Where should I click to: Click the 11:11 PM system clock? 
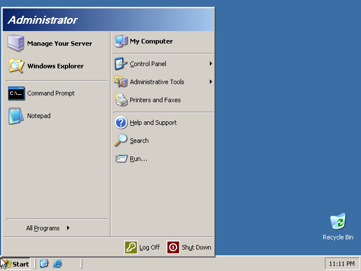click(x=342, y=264)
